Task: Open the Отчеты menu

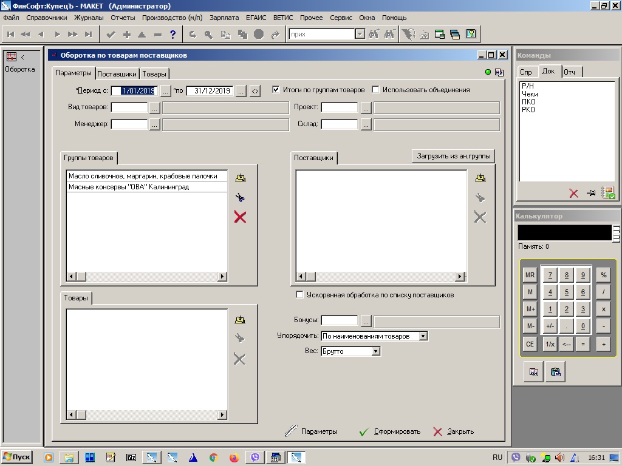Action: click(x=123, y=18)
